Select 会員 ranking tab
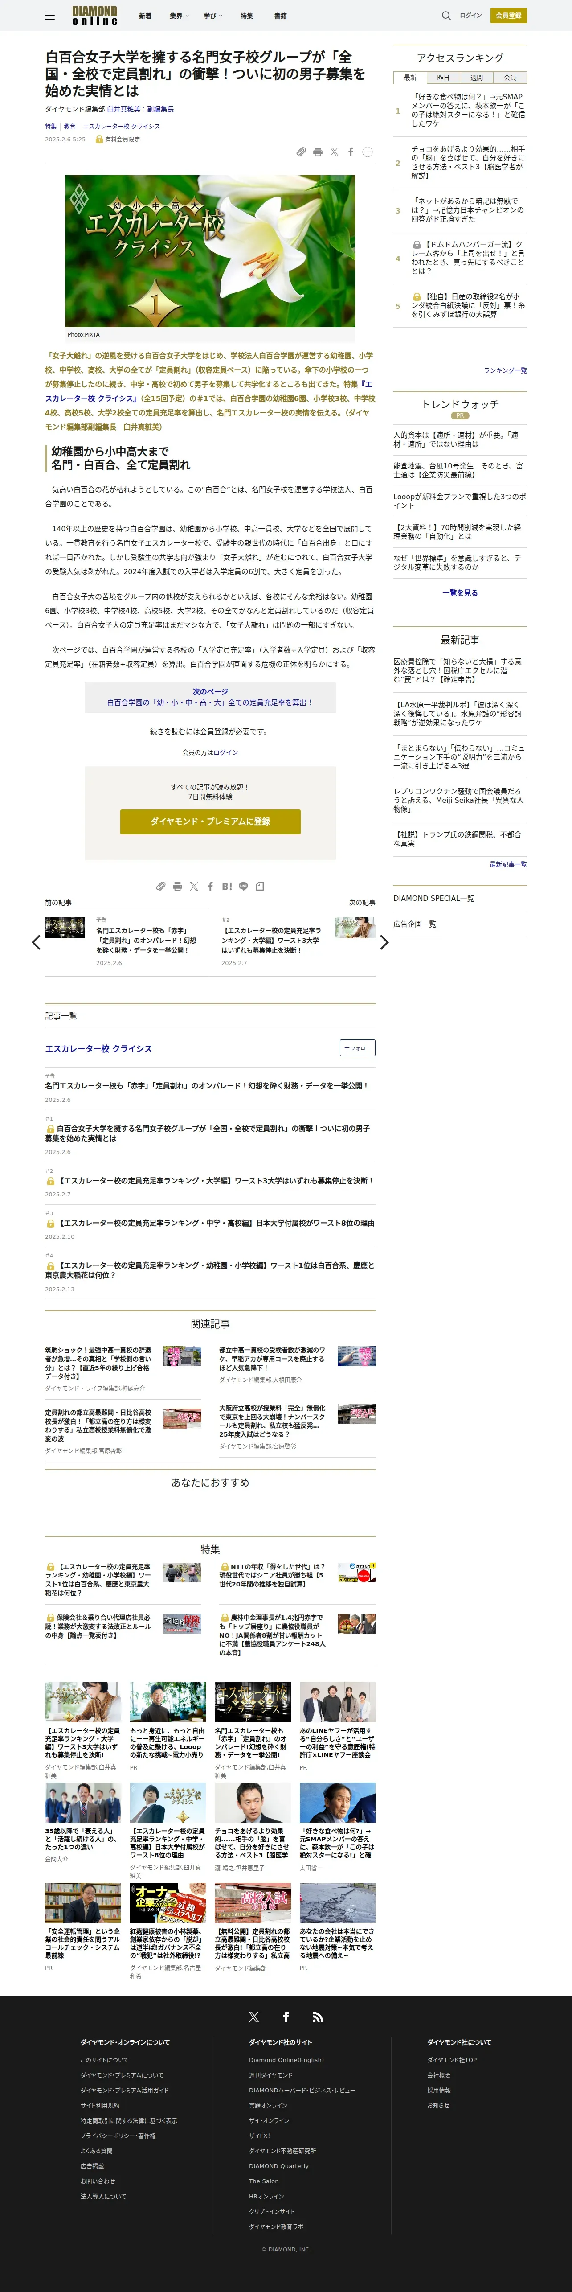 (x=510, y=78)
